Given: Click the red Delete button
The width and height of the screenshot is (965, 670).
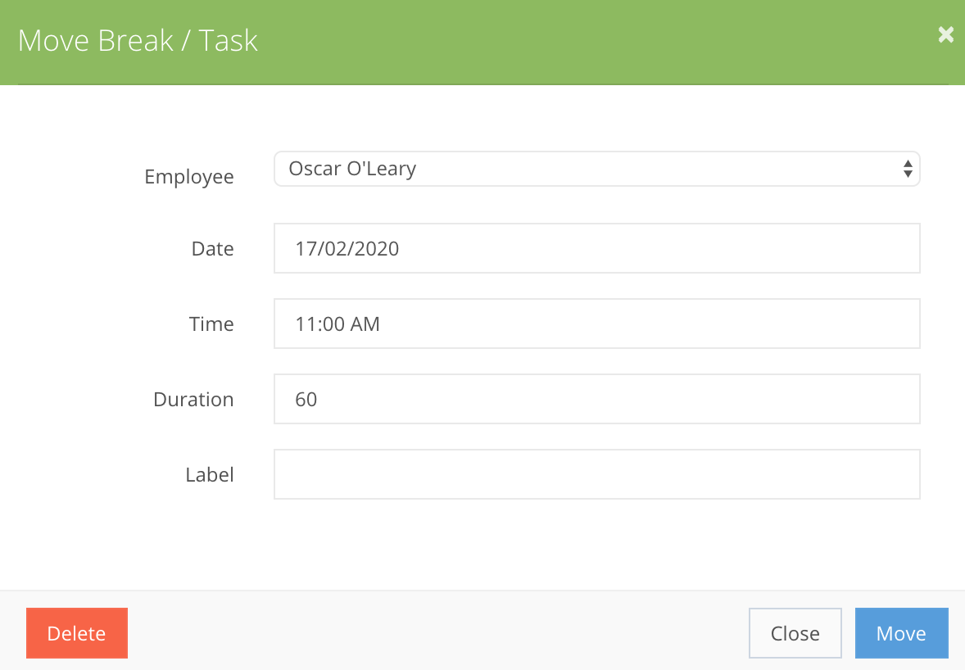Looking at the screenshot, I should [x=77, y=633].
